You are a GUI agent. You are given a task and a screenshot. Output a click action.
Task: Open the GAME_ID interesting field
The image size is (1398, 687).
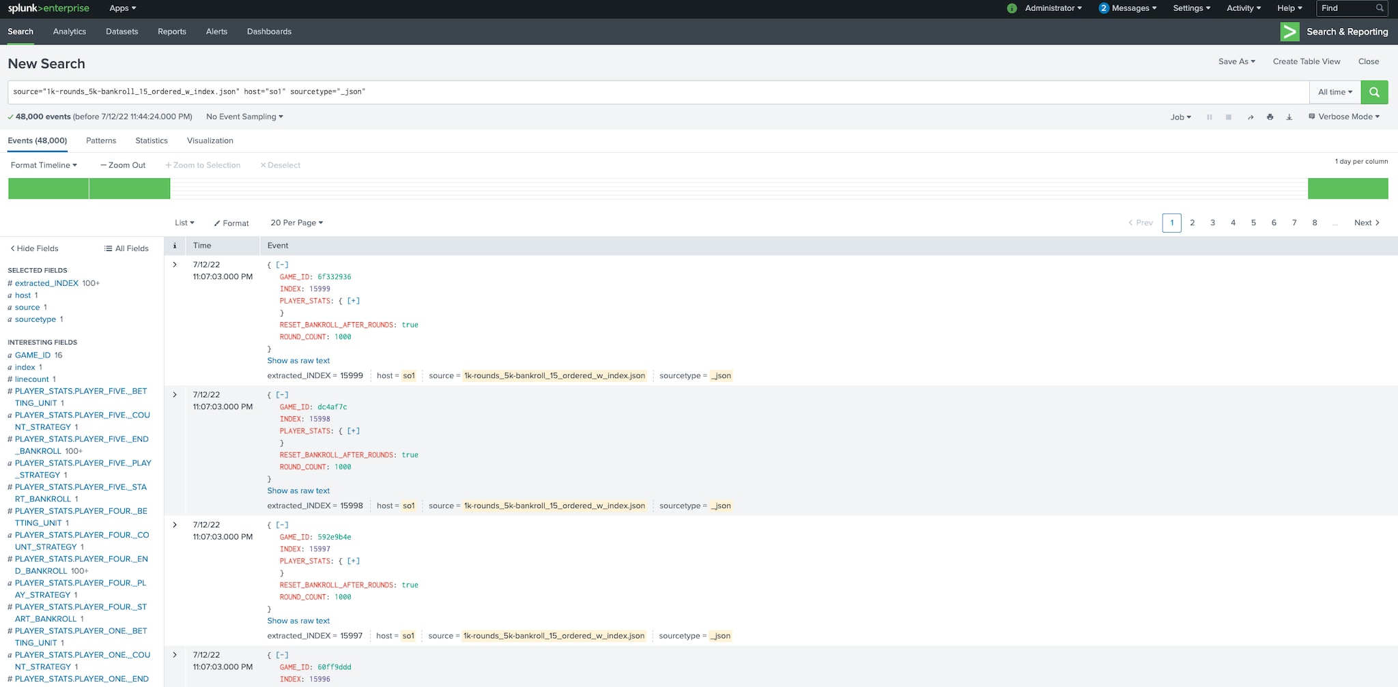(33, 355)
